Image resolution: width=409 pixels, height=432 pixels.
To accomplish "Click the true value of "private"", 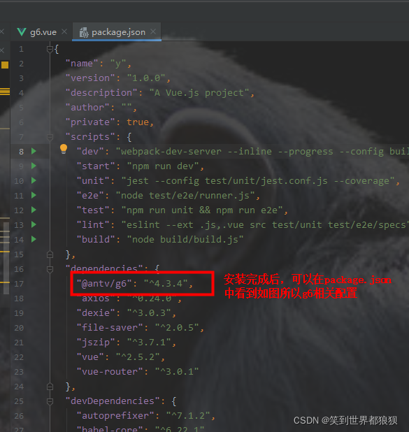I will [138, 122].
